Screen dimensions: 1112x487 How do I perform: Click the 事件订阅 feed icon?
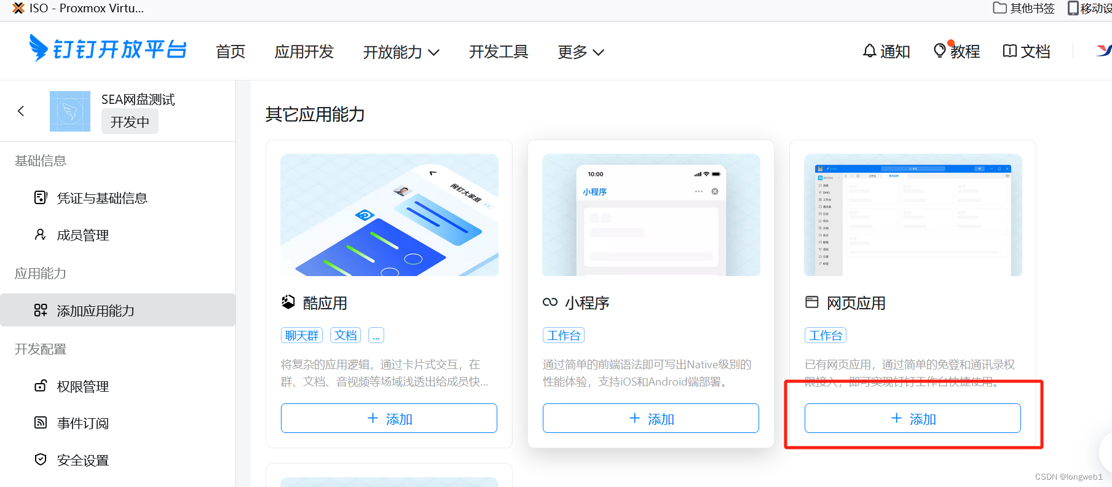(x=41, y=422)
